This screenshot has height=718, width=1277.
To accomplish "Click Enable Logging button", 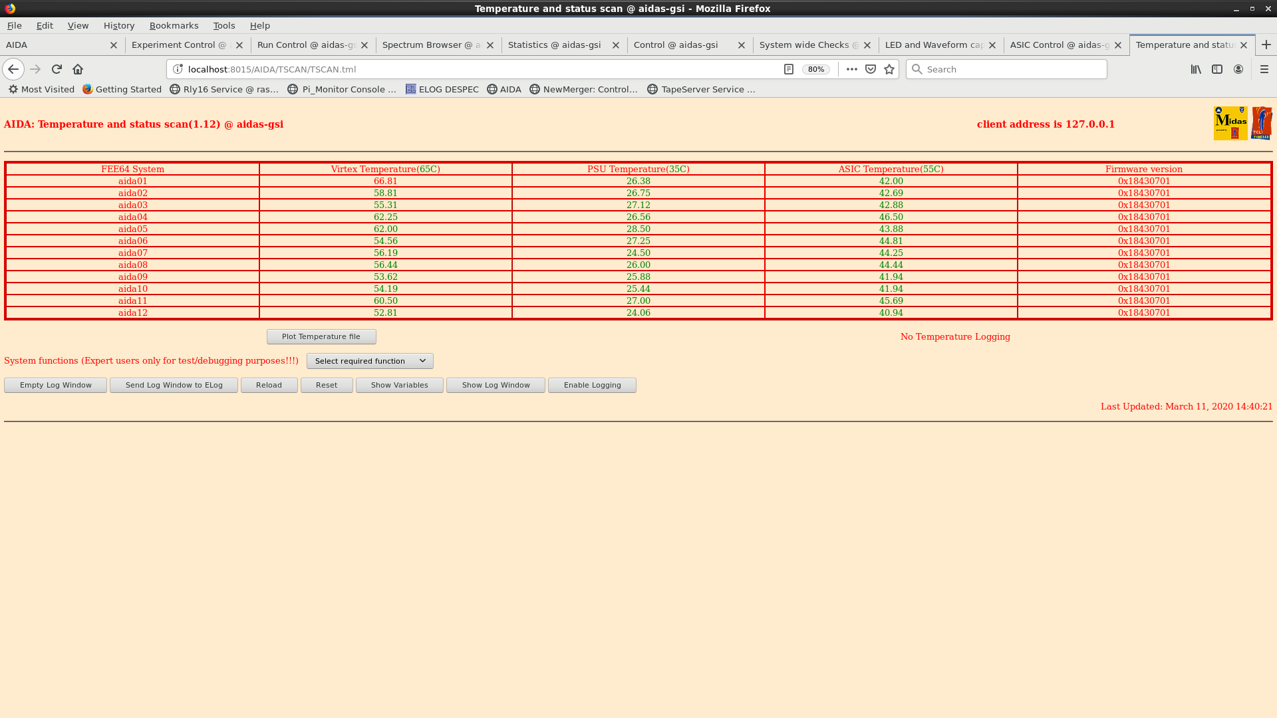I will tap(592, 385).
